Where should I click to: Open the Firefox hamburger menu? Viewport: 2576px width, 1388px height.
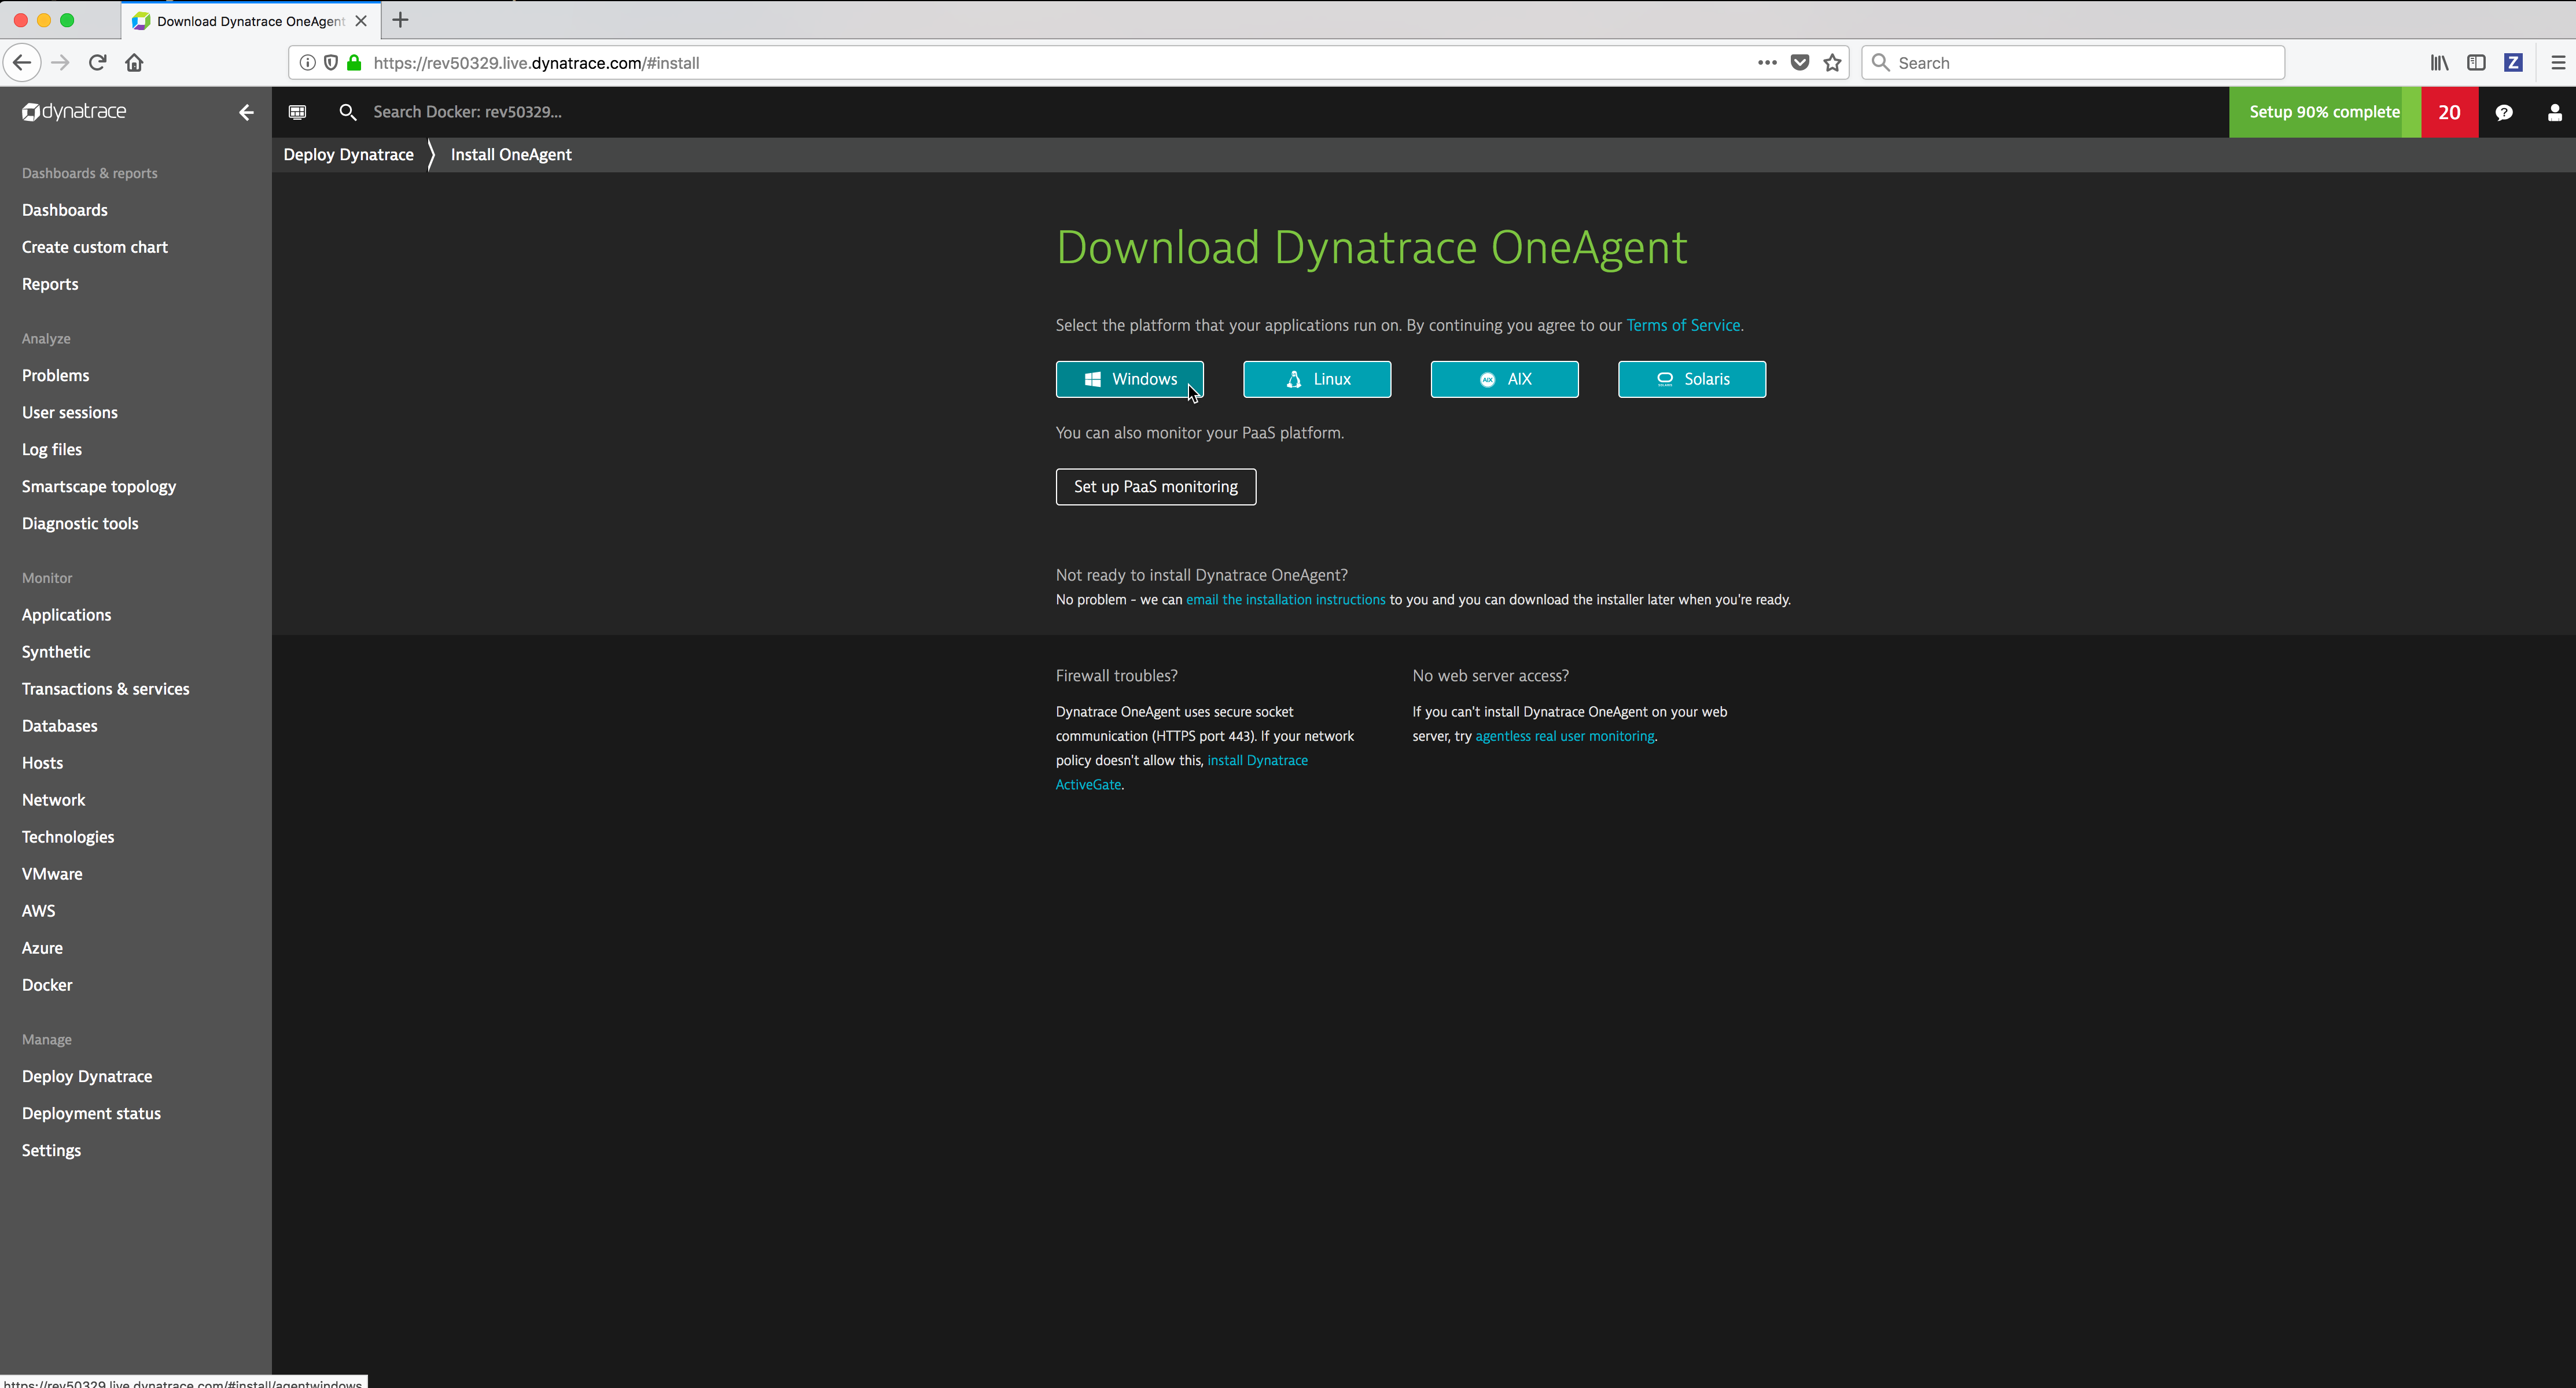[x=2558, y=62]
